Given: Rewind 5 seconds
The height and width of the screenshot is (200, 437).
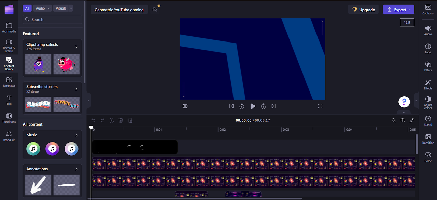Looking at the screenshot, I should [x=242, y=106].
